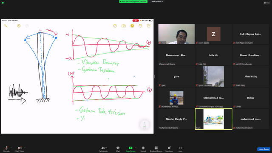Expand share options arrow beside Share Screen

(136, 148)
